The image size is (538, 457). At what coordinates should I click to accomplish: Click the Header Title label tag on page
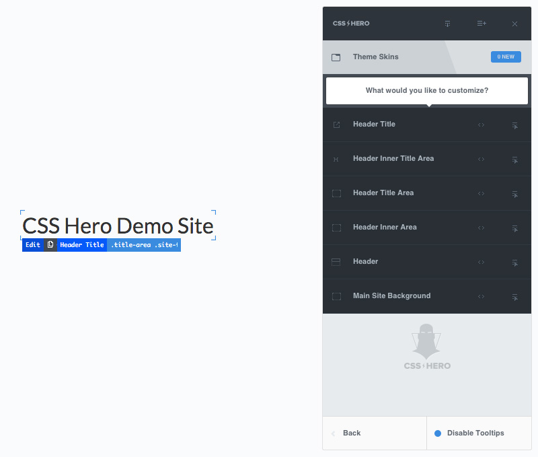82,245
